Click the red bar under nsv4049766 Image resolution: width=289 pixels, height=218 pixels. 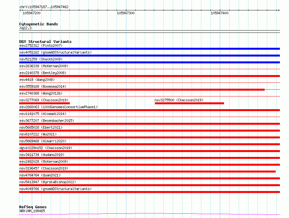149,192
